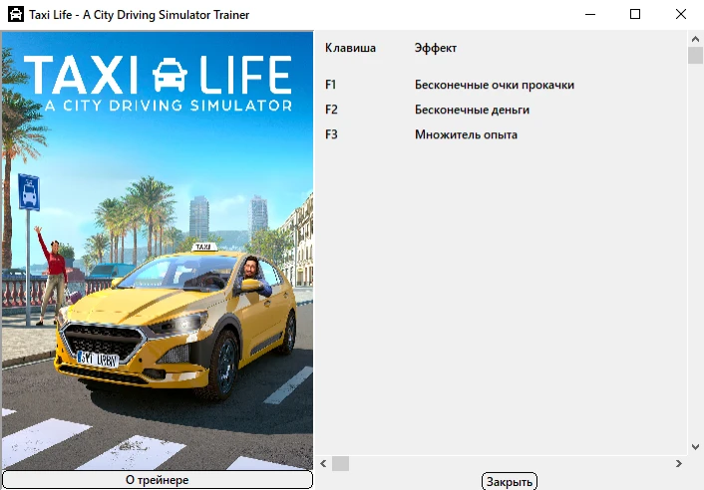Maximize the trainer window
The width and height of the screenshot is (704, 490).
click(x=635, y=14)
